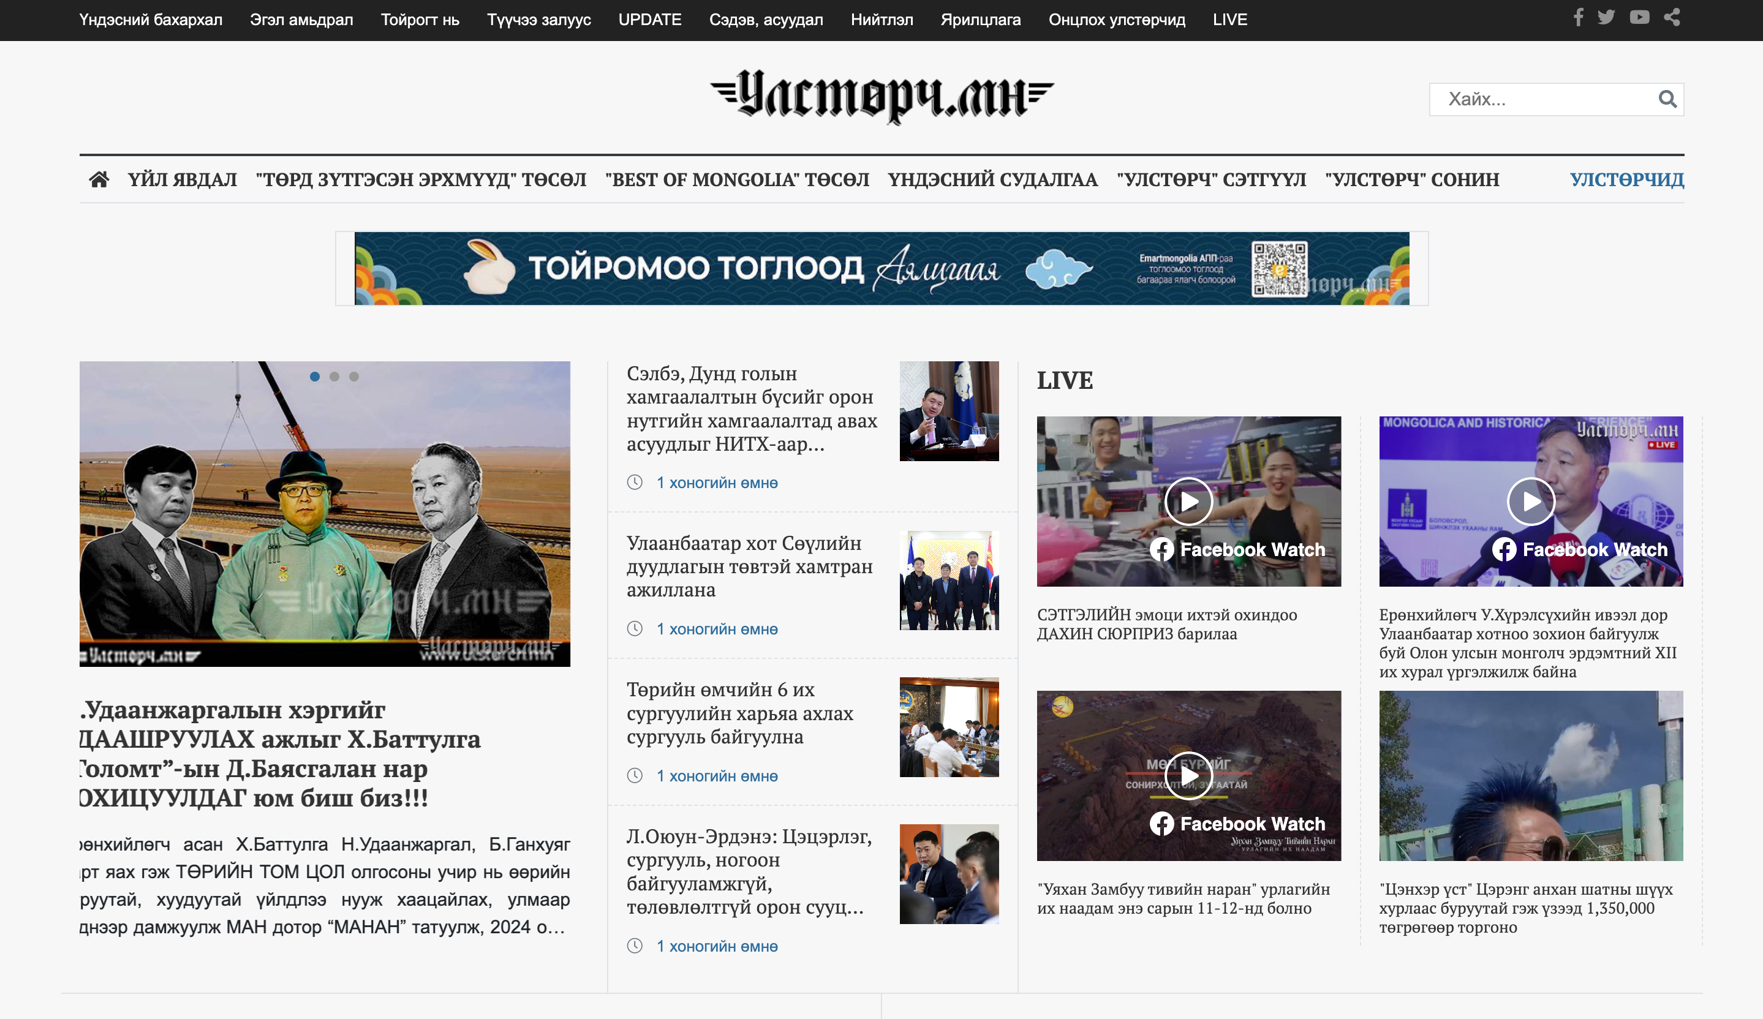Viewport: 1763px width, 1019px height.
Task: Open the Цэнхэр уст Цэрэнг video thumbnail
Action: pyautogui.click(x=1530, y=776)
